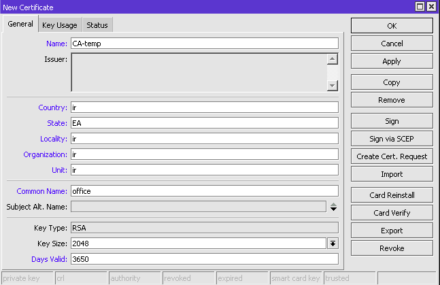Click Create Cert. Request button

(392, 156)
